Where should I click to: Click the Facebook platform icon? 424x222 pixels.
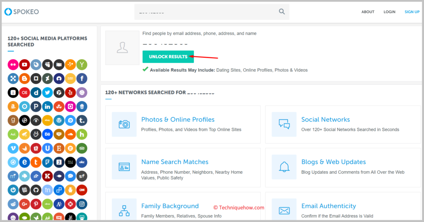point(82,79)
